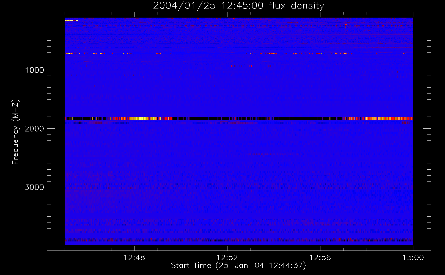This screenshot has width=445, height=275.
Task: Click the 1000 frequency tick label
Action: click(x=34, y=70)
